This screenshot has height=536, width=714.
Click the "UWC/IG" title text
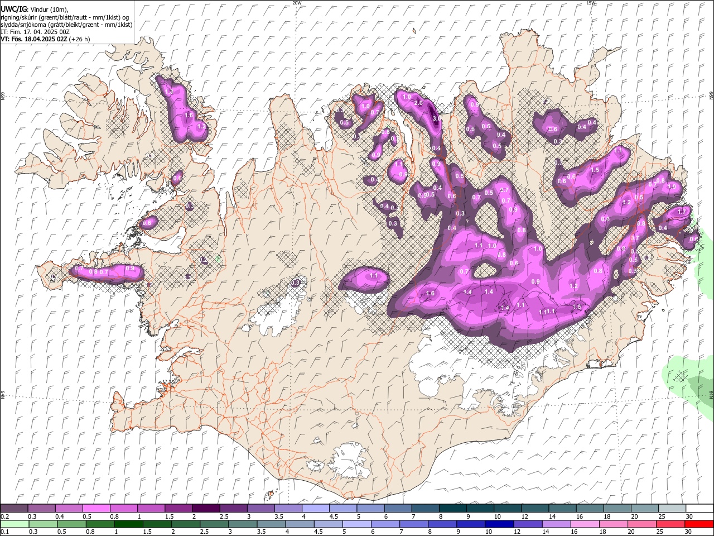tap(13, 9)
